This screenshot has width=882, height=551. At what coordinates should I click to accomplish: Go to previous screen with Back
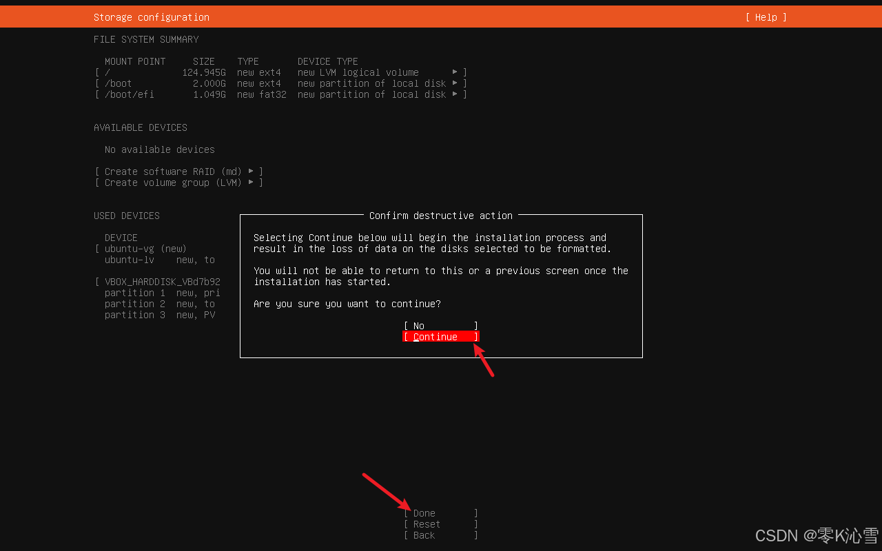(441, 535)
